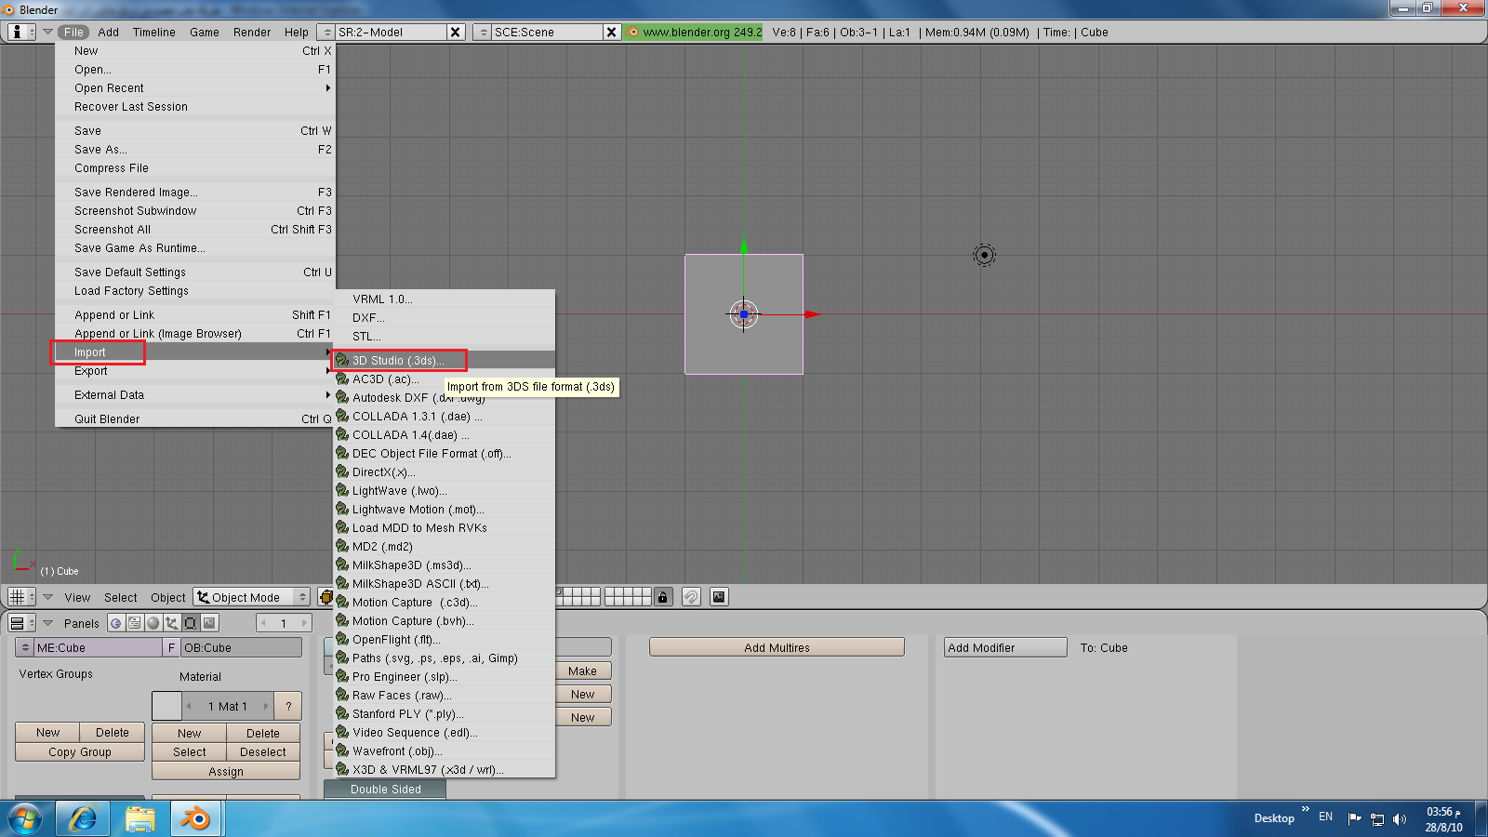Click the 3D view window type icon
This screenshot has height=837, width=1488.
coord(21,597)
